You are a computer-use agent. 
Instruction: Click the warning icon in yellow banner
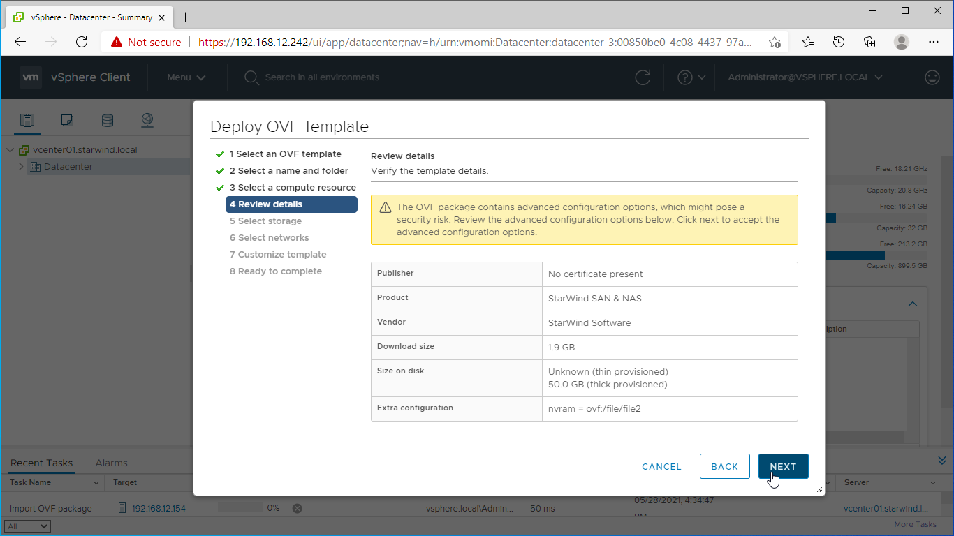pos(385,208)
